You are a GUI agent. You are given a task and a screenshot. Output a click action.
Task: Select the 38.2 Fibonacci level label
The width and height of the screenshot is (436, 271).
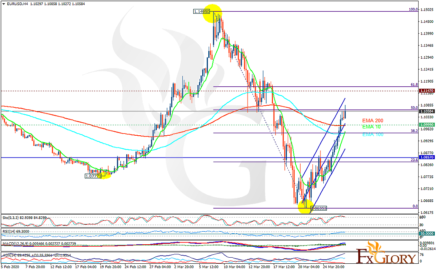tap(414, 131)
